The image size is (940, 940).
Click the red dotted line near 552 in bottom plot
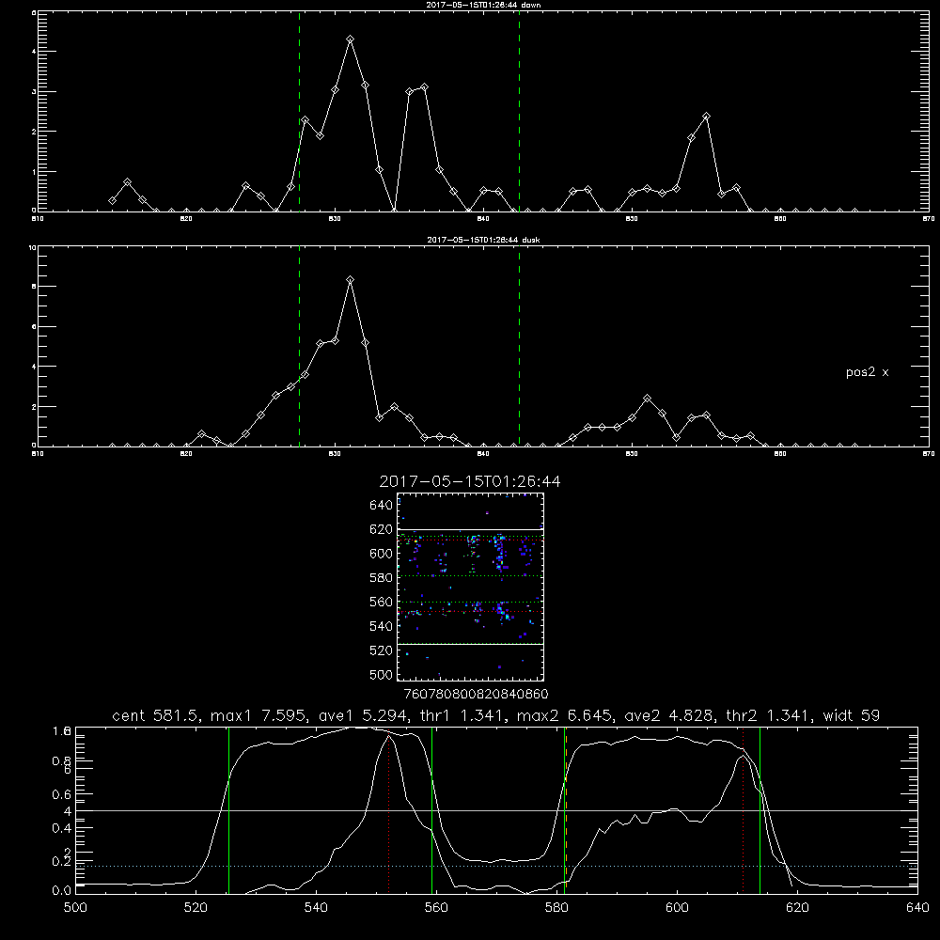389,812
